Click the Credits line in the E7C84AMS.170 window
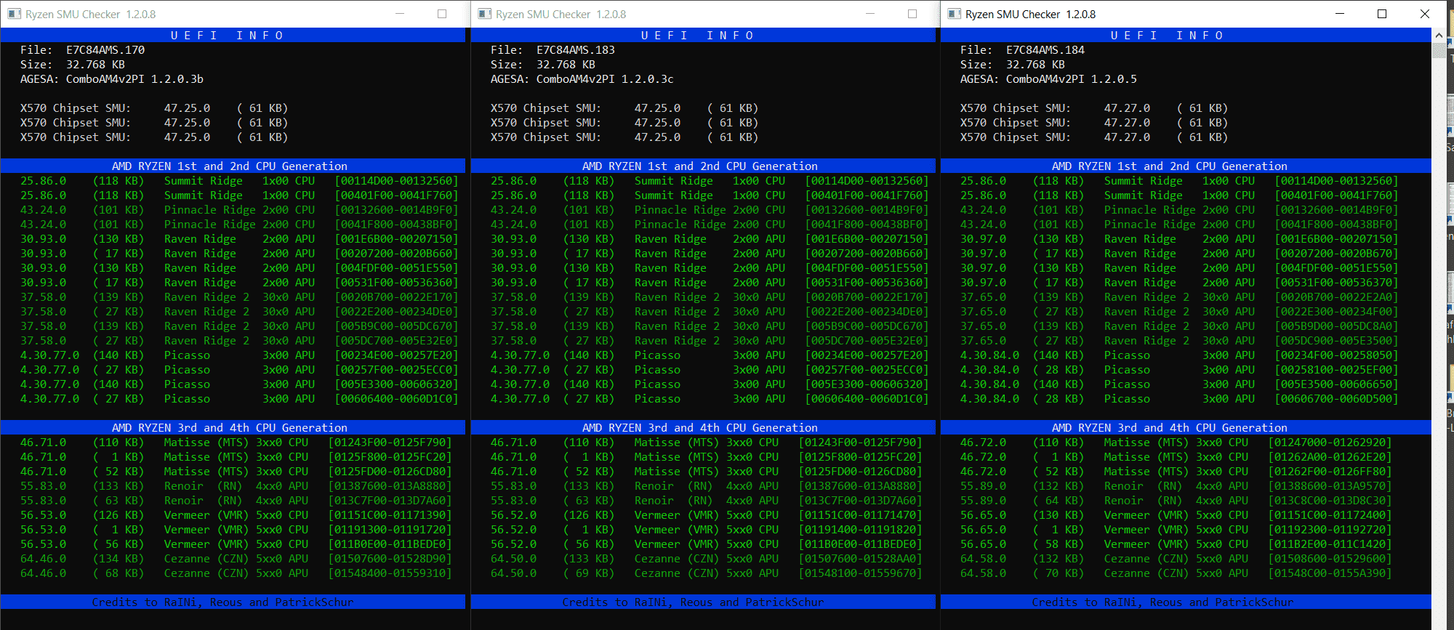The image size is (1454, 630). (x=222, y=602)
